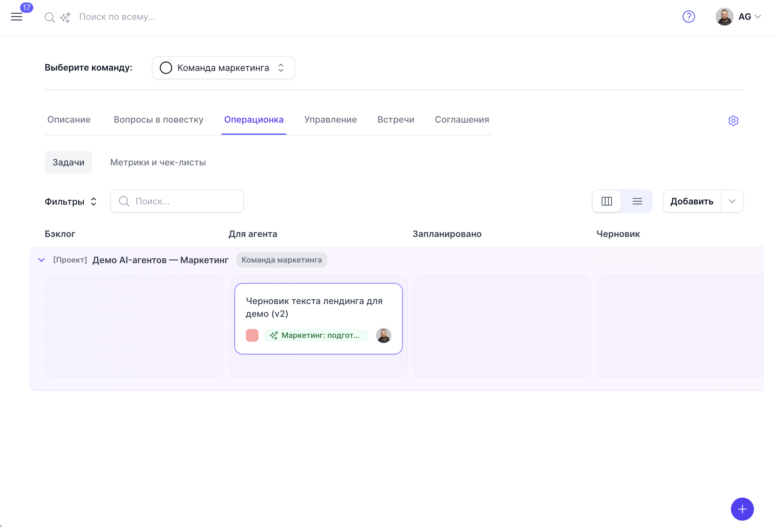The height and width of the screenshot is (527, 775).
Task: Collapse the Демо AI-агентов — Маркетинг project
Action: [x=41, y=260]
